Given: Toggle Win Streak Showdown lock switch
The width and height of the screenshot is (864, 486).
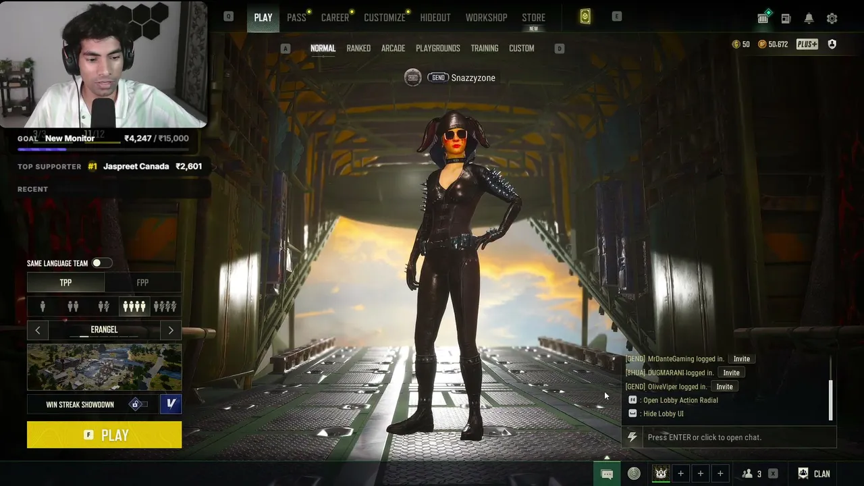Looking at the screenshot, I should (138, 404).
